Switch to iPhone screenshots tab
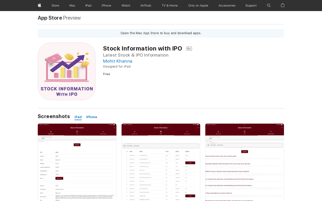This screenshot has width=322, height=201. click(x=92, y=117)
